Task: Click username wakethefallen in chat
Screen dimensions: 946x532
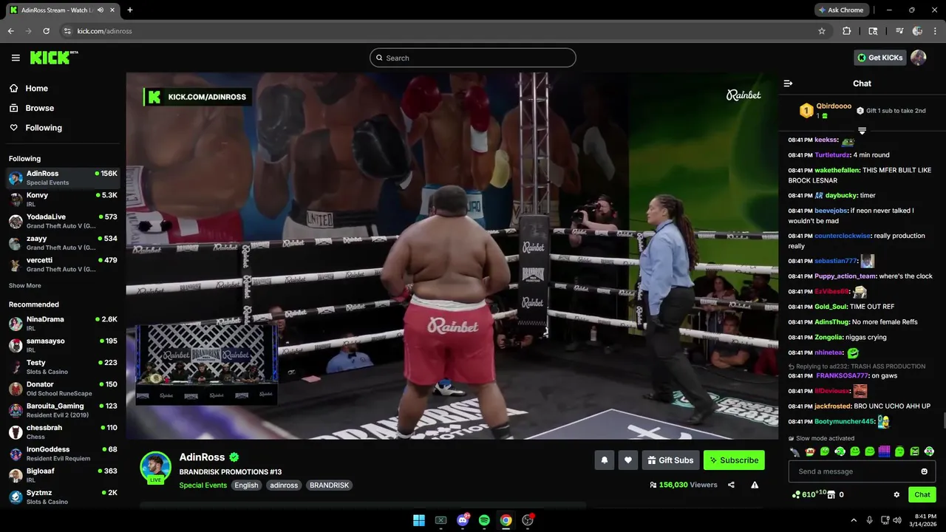Action: [837, 171]
